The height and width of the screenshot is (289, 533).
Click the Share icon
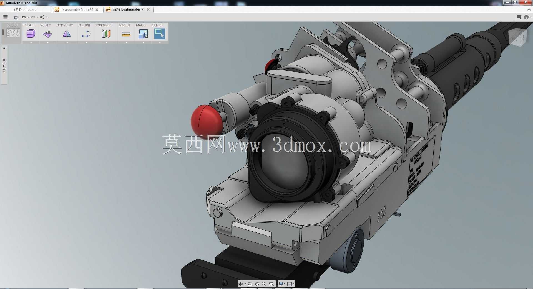[x=42, y=17]
